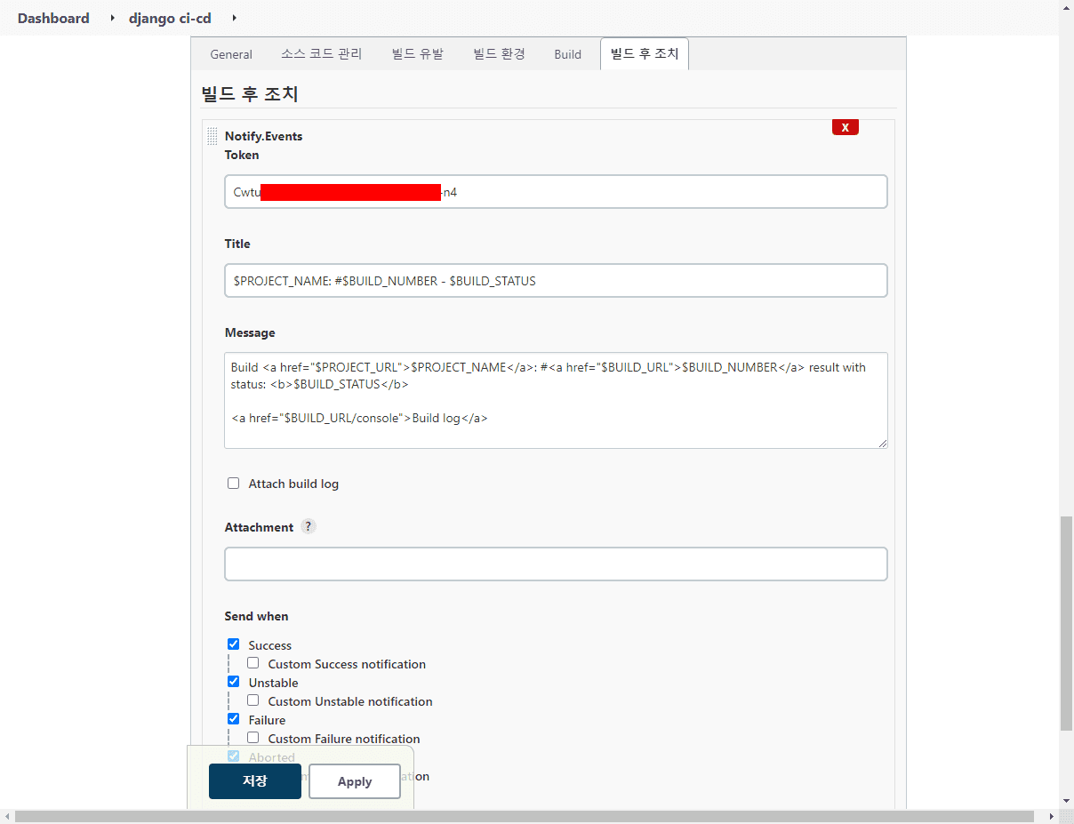
Task: Open the 소스 코드 관리 tab
Action: pyautogui.click(x=322, y=54)
